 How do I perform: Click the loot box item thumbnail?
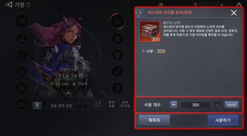pyautogui.click(x=150, y=32)
